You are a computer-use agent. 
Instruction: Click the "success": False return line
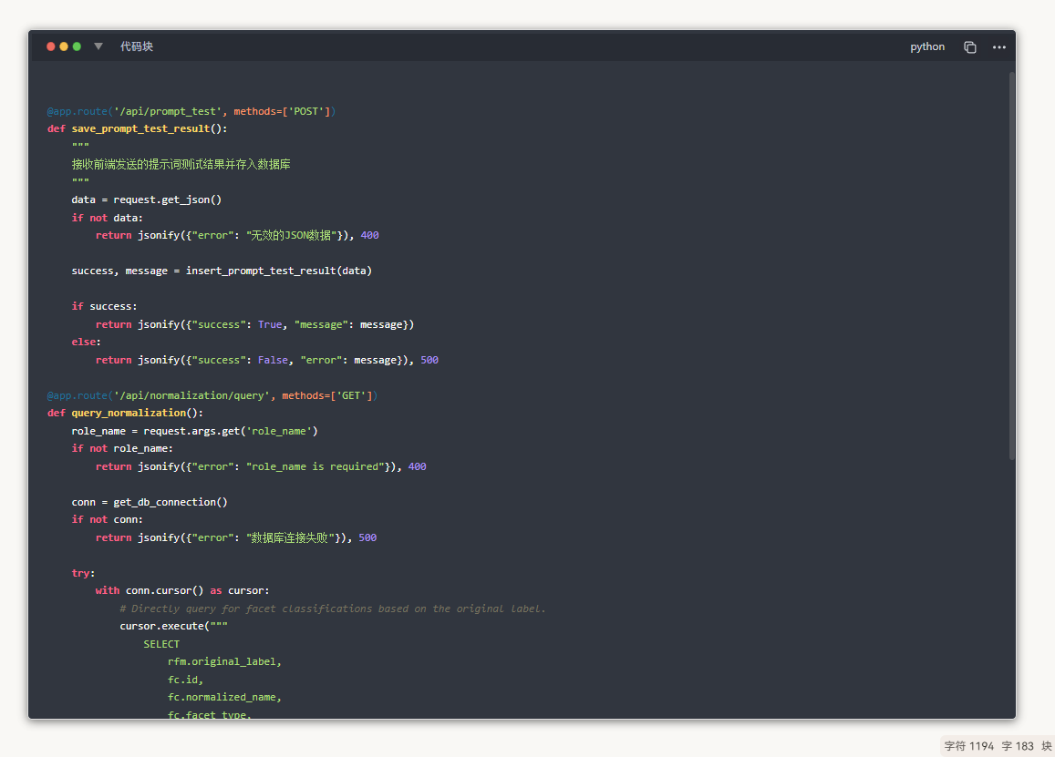pyautogui.click(x=266, y=360)
